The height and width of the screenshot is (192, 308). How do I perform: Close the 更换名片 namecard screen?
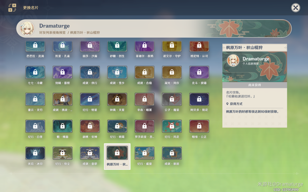coord(295,7)
